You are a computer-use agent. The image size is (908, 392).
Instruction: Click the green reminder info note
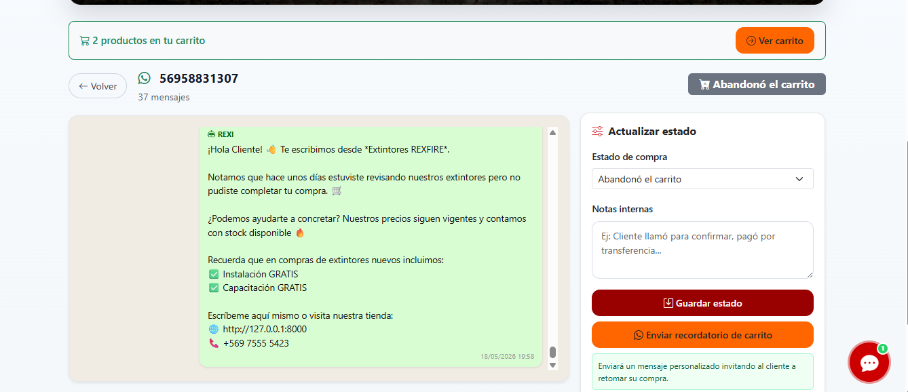point(702,372)
